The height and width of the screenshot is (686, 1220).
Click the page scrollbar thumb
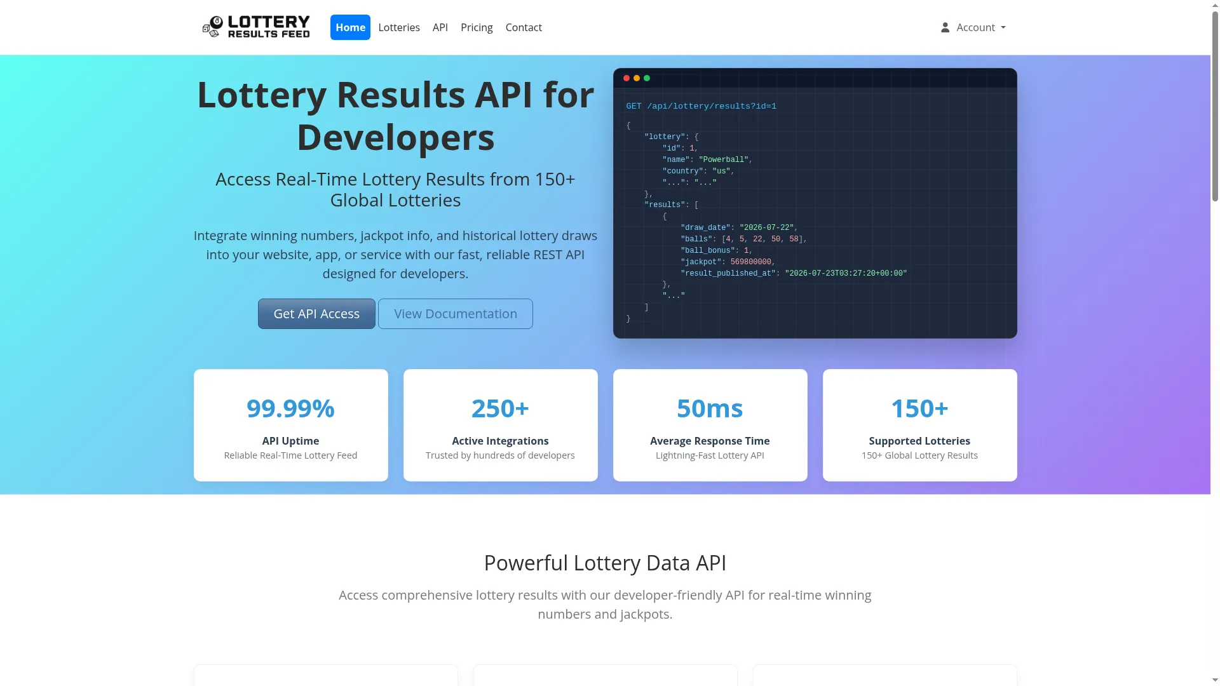point(1215,108)
